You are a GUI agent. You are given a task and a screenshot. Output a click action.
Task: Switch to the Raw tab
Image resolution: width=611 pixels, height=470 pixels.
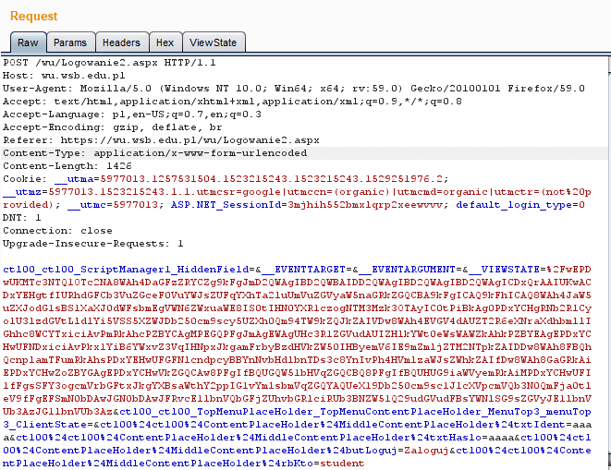point(28,42)
